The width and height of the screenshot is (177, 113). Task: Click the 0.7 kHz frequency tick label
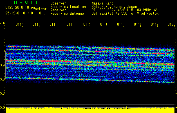click(2, 93)
